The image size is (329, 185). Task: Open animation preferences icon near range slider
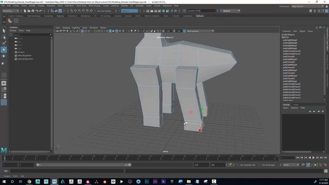[x=325, y=165]
